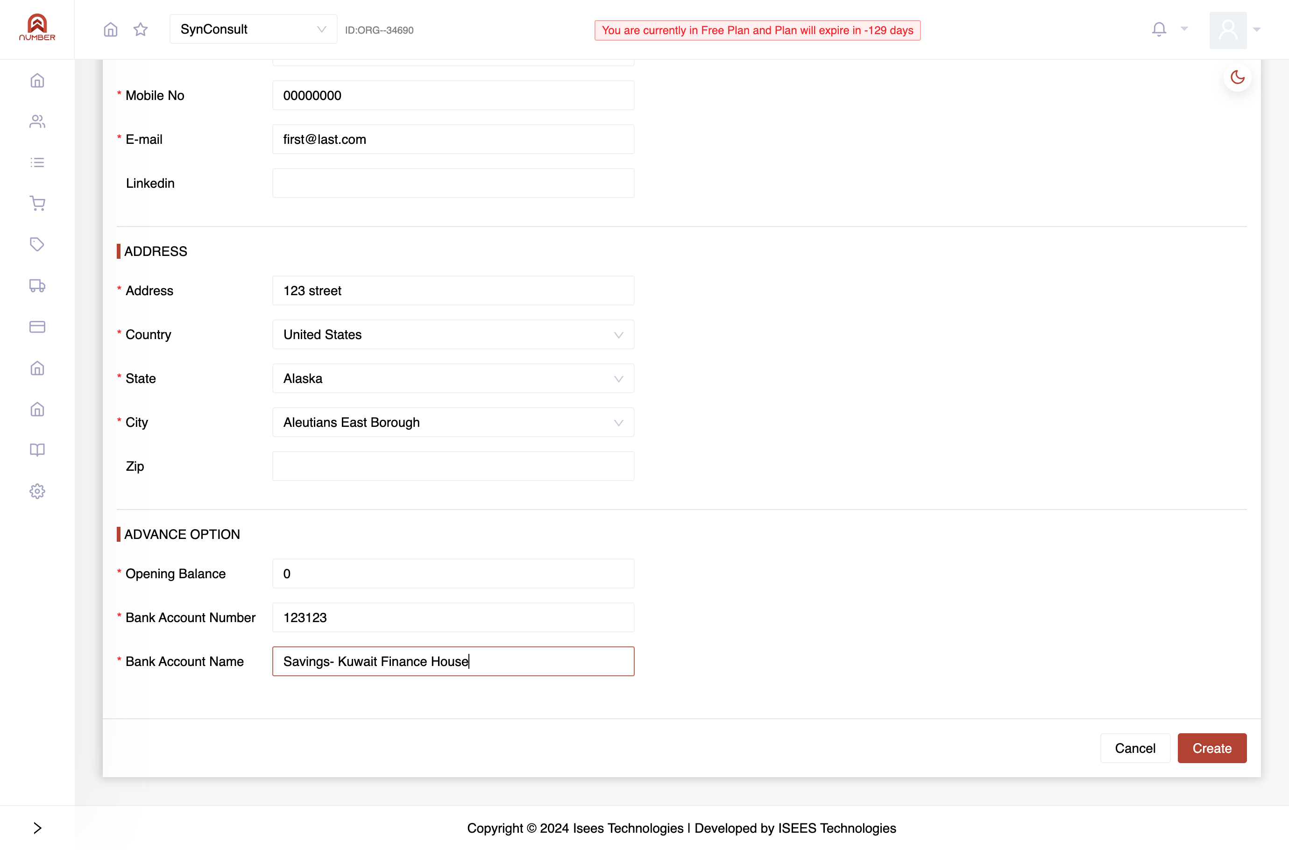The width and height of the screenshot is (1289, 850).
Task: Click the ID:ORG--34690 text
Action: (x=379, y=30)
